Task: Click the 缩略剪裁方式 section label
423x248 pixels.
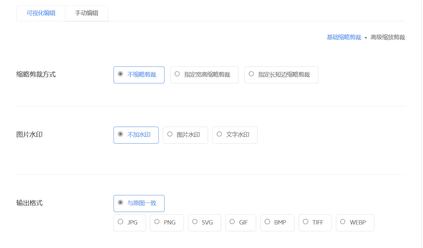Action: pyautogui.click(x=36, y=75)
